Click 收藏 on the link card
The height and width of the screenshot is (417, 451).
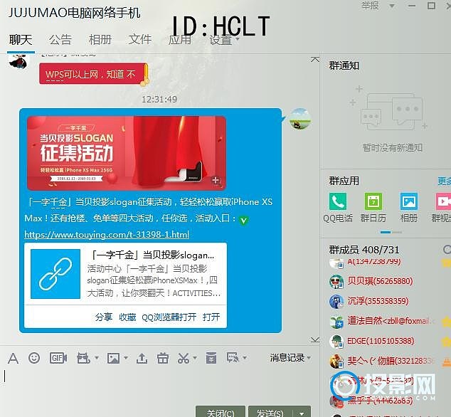127,317
